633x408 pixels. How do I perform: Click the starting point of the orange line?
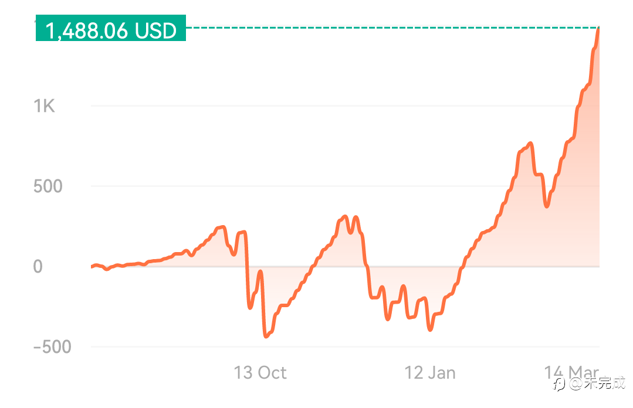92,267
